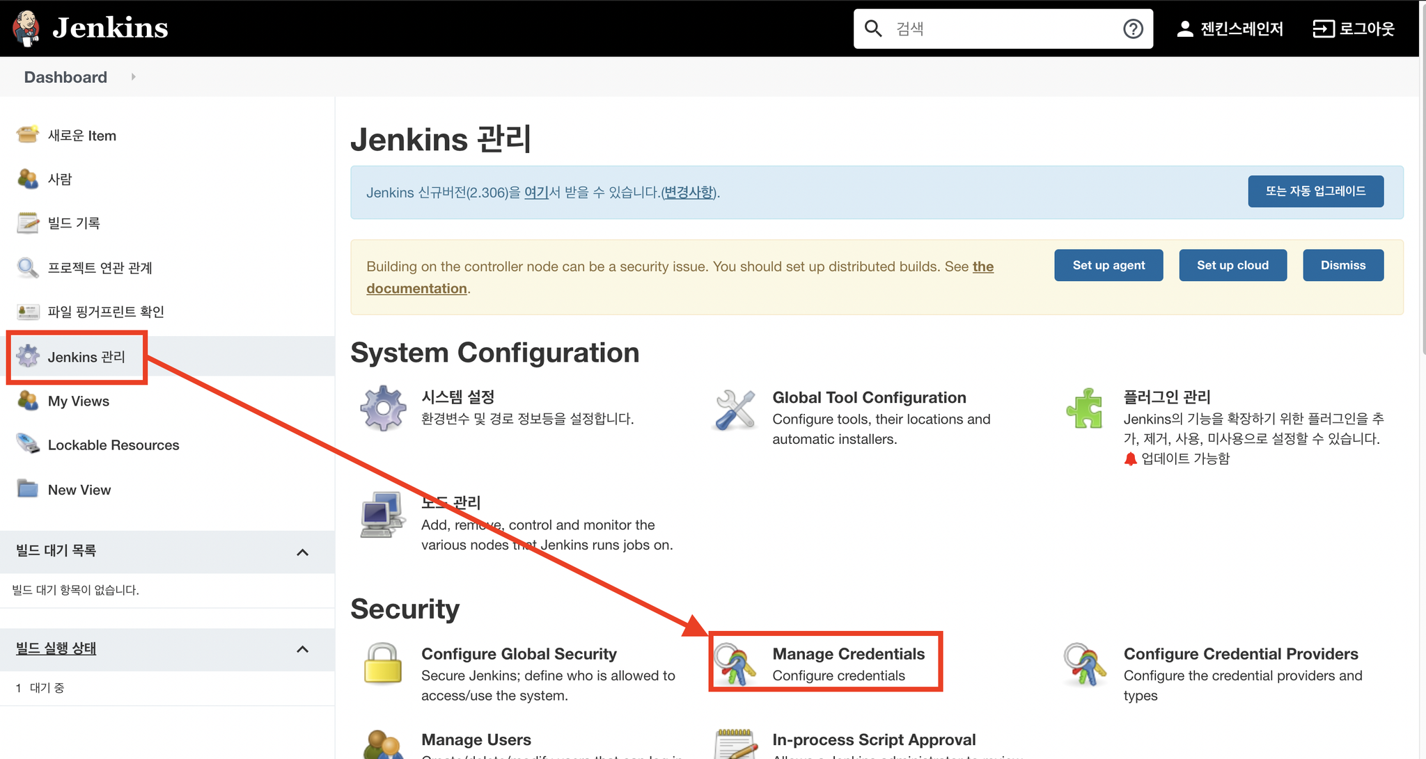The height and width of the screenshot is (759, 1426).
Task: Click the 새로운 Item box icon
Action: coord(28,134)
